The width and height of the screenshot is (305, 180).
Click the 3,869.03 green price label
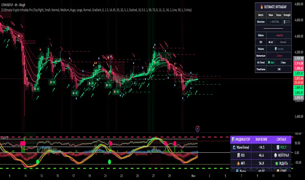tap(298, 88)
